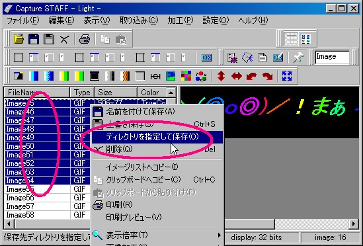Toggle the thumbnail view button
The width and height of the screenshot is (363, 246).
click(x=306, y=39)
